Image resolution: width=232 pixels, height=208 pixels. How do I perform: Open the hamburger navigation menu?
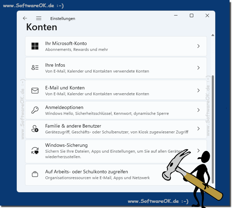(x=39, y=18)
